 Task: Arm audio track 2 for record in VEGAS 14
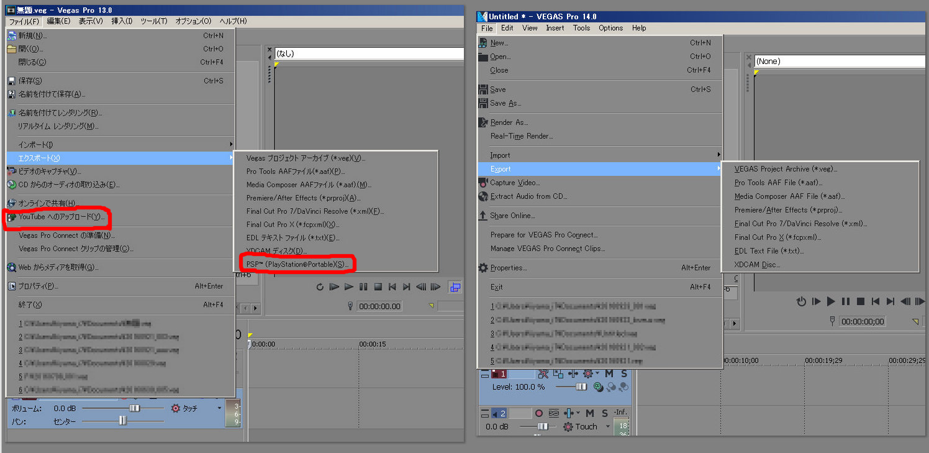(539, 413)
